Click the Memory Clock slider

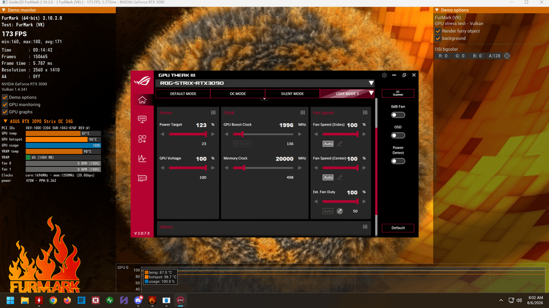pyautogui.click(x=263, y=168)
